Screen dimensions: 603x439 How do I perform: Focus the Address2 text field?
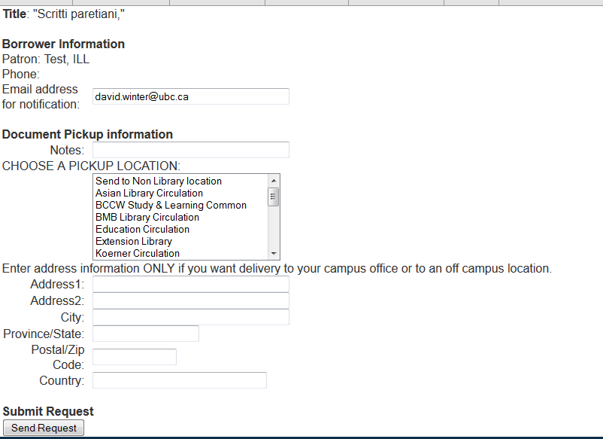click(190, 300)
